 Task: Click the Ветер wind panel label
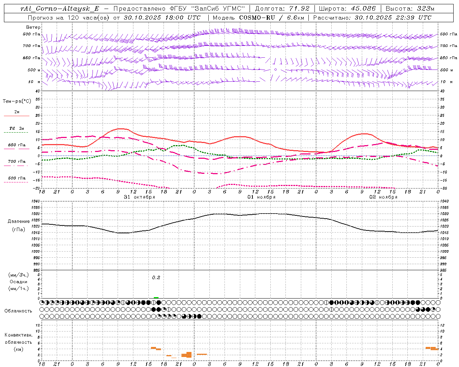coord(33,27)
